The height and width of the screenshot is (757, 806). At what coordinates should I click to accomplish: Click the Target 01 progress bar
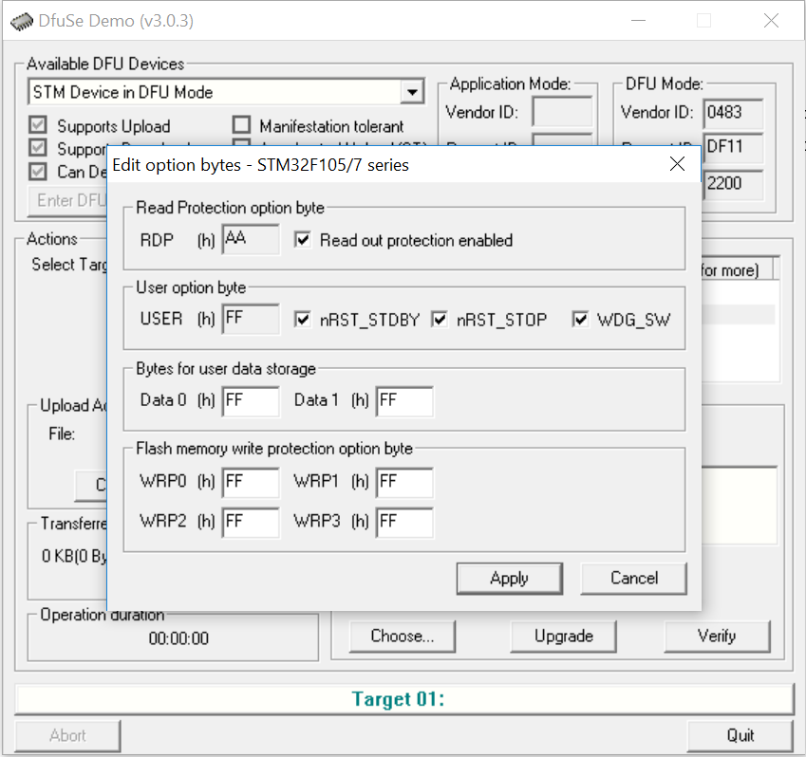click(x=404, y=699)
